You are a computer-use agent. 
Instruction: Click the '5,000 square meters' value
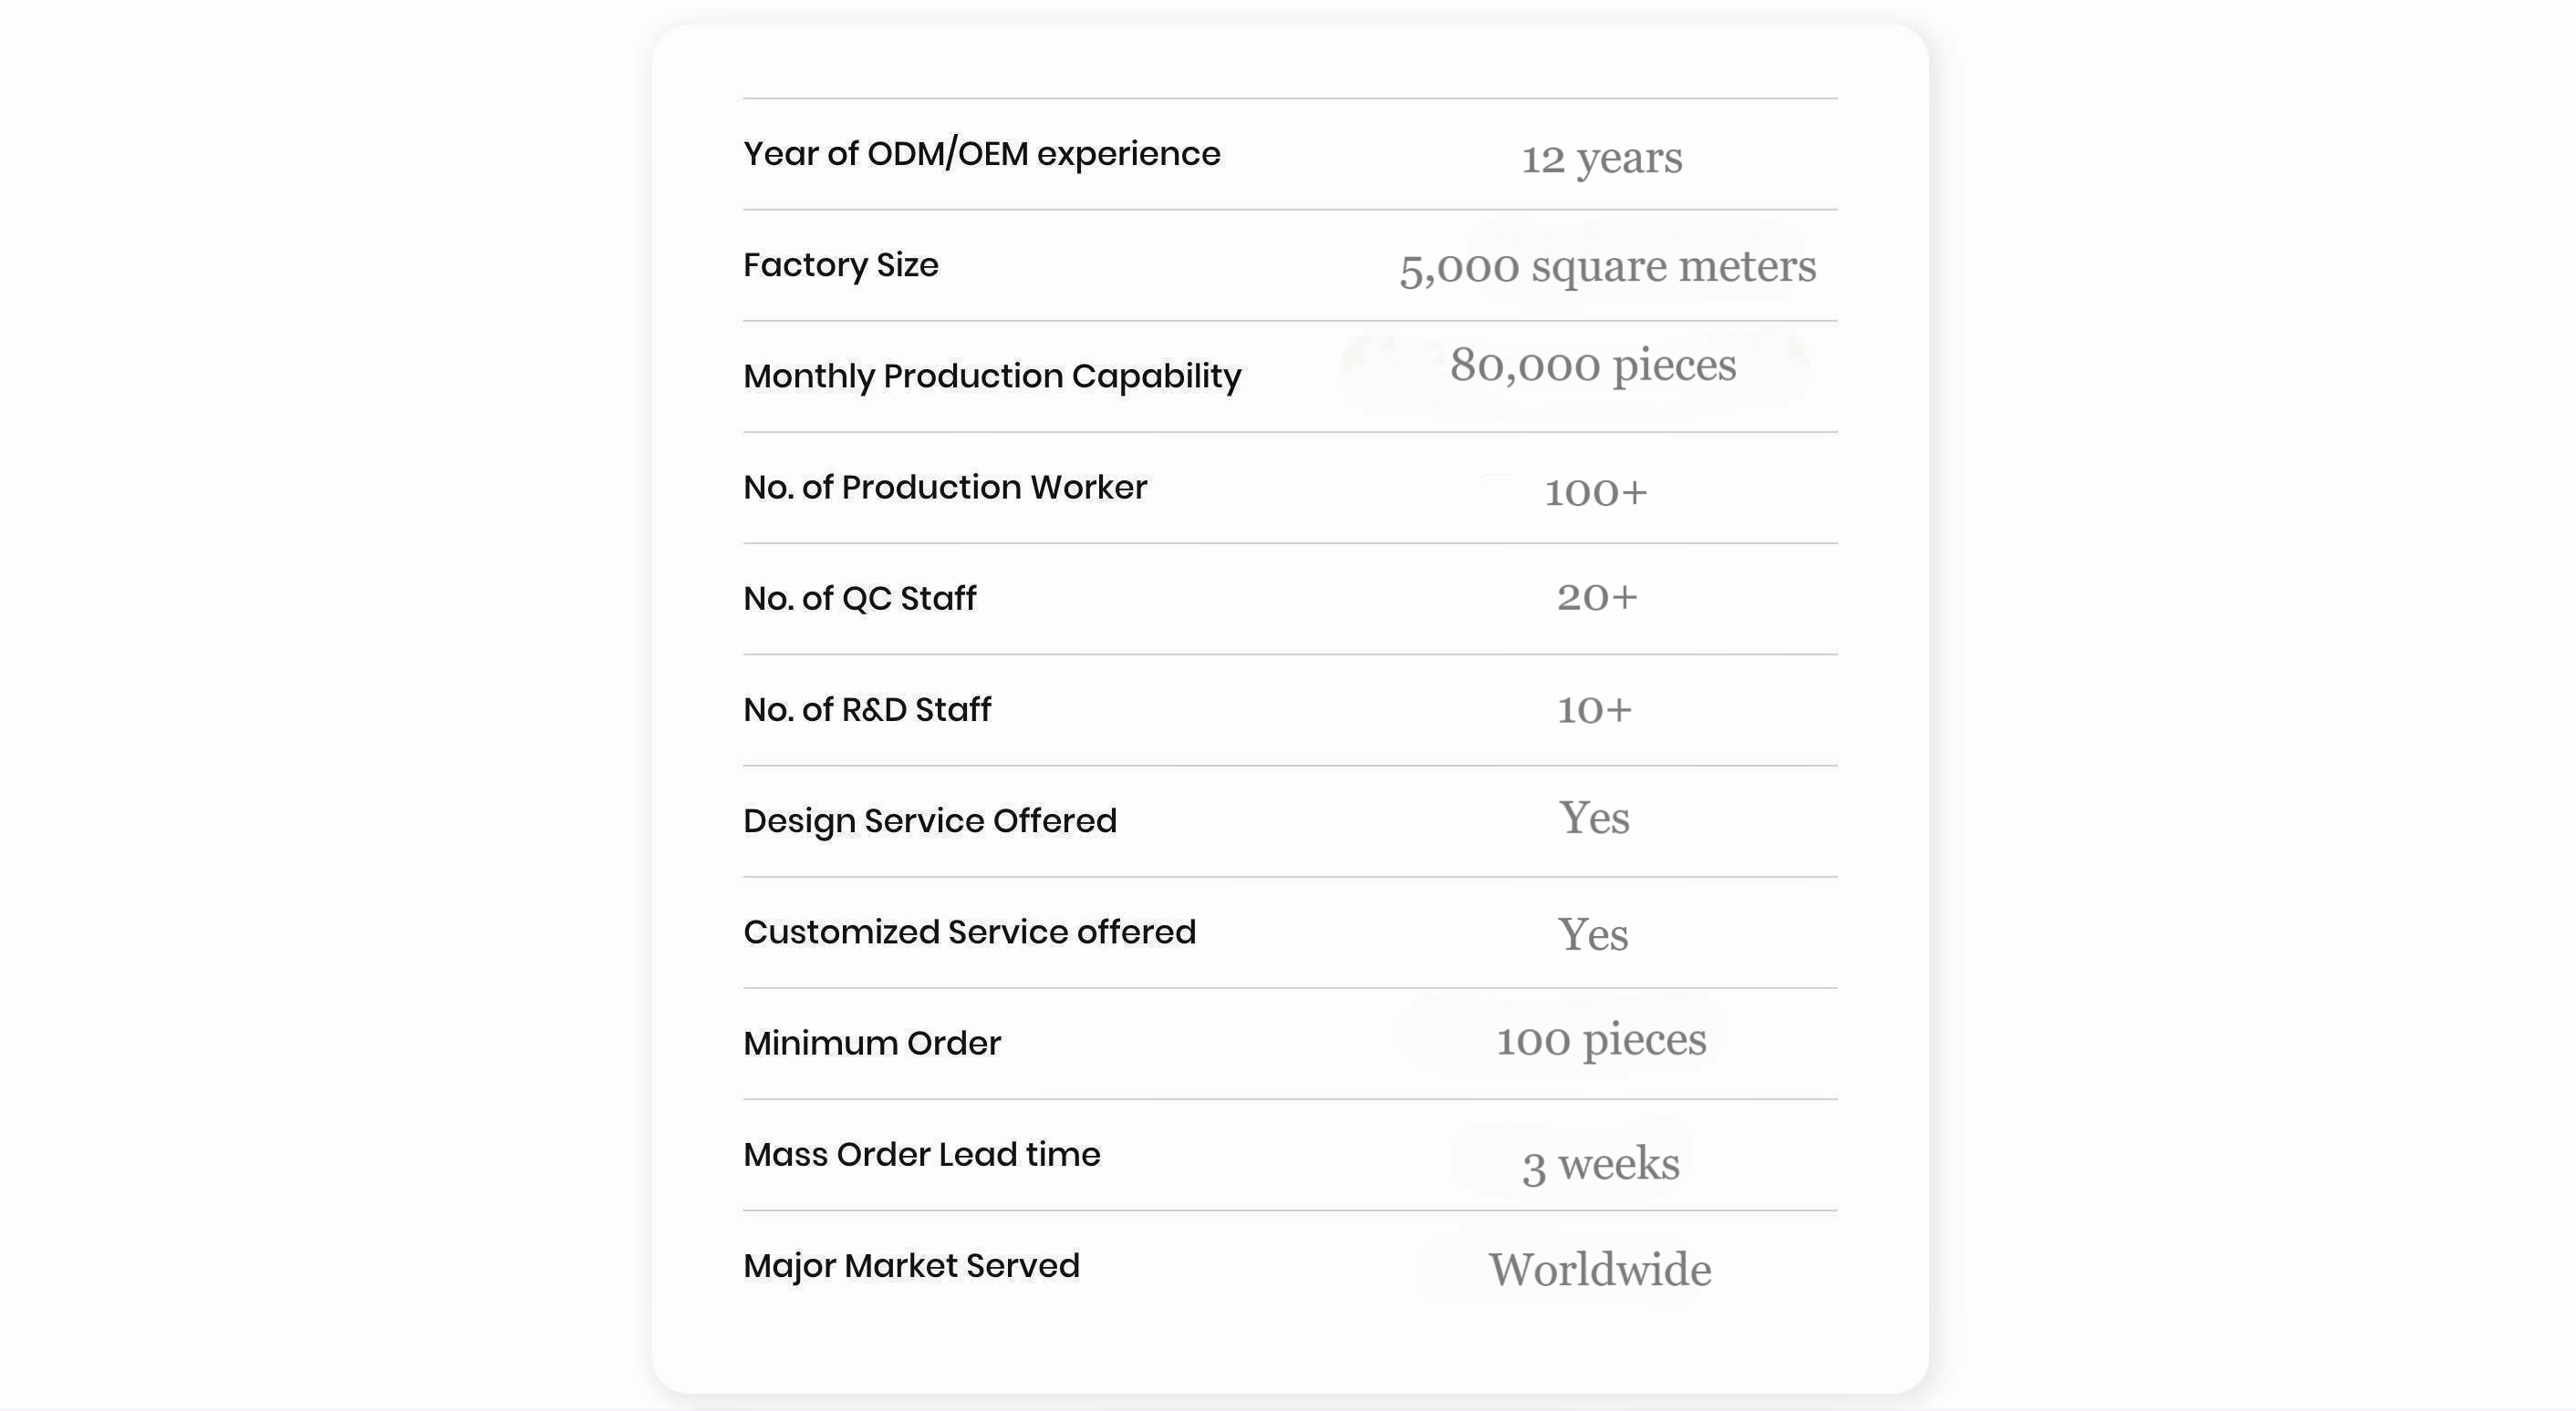[1607, 267]
